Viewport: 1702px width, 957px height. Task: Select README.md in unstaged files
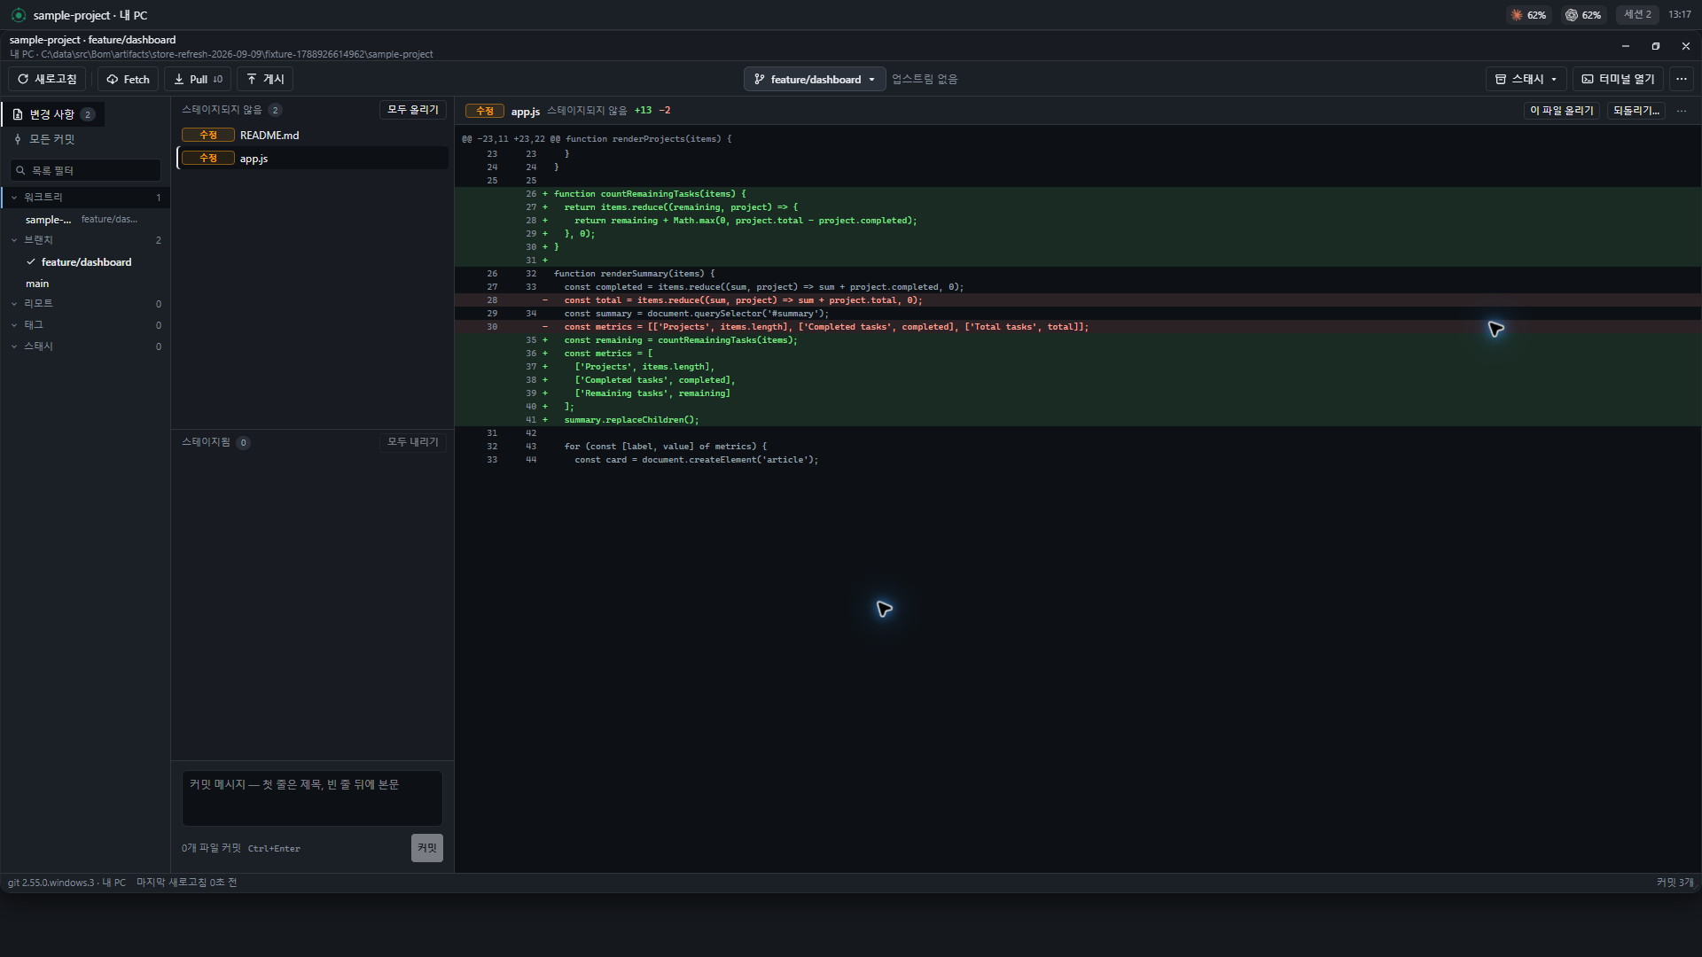tap(312, 135)
